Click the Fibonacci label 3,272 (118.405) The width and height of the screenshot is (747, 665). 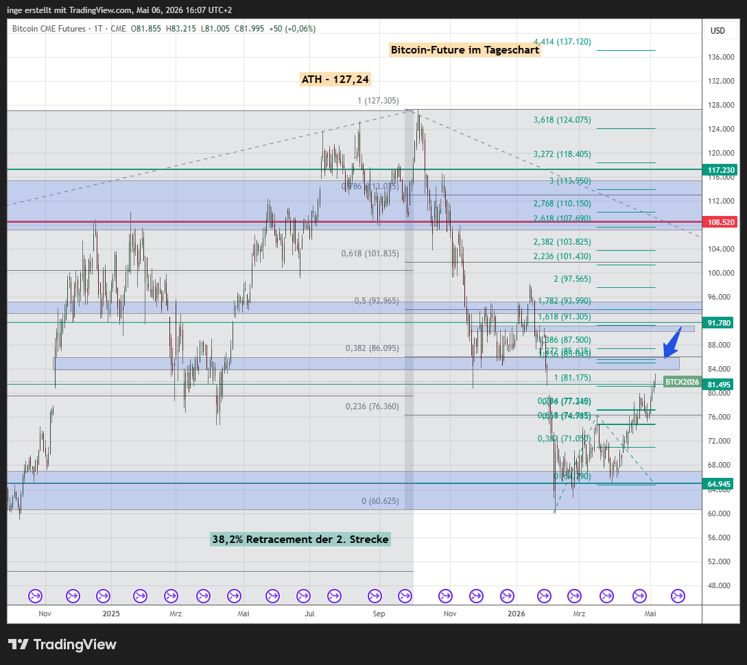562,154
